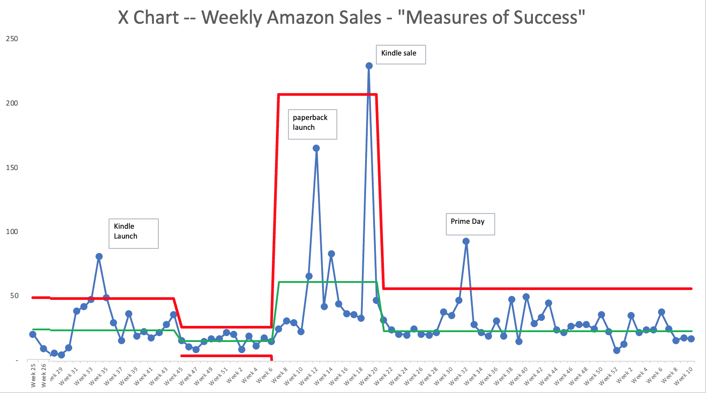Click the raised green average line segment
Screen dimensions: 706x393
pyautogui.click(x=327, y=282)
